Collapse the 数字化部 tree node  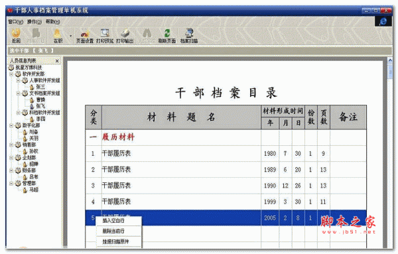pyautogui.click(x=11, y=125)
